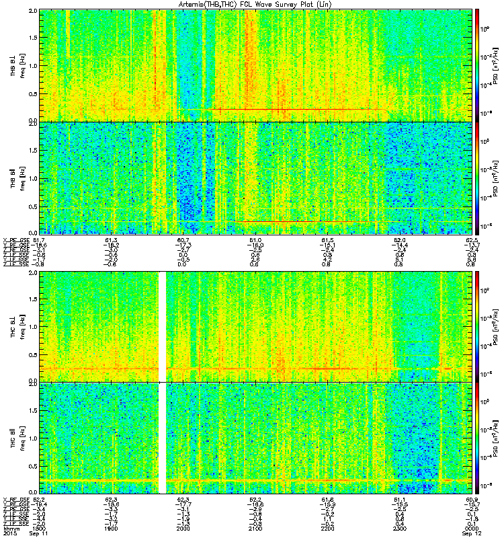The image size is (504, 538).
Task: Click the 2100 time tick label
Action: coord(255,529)
